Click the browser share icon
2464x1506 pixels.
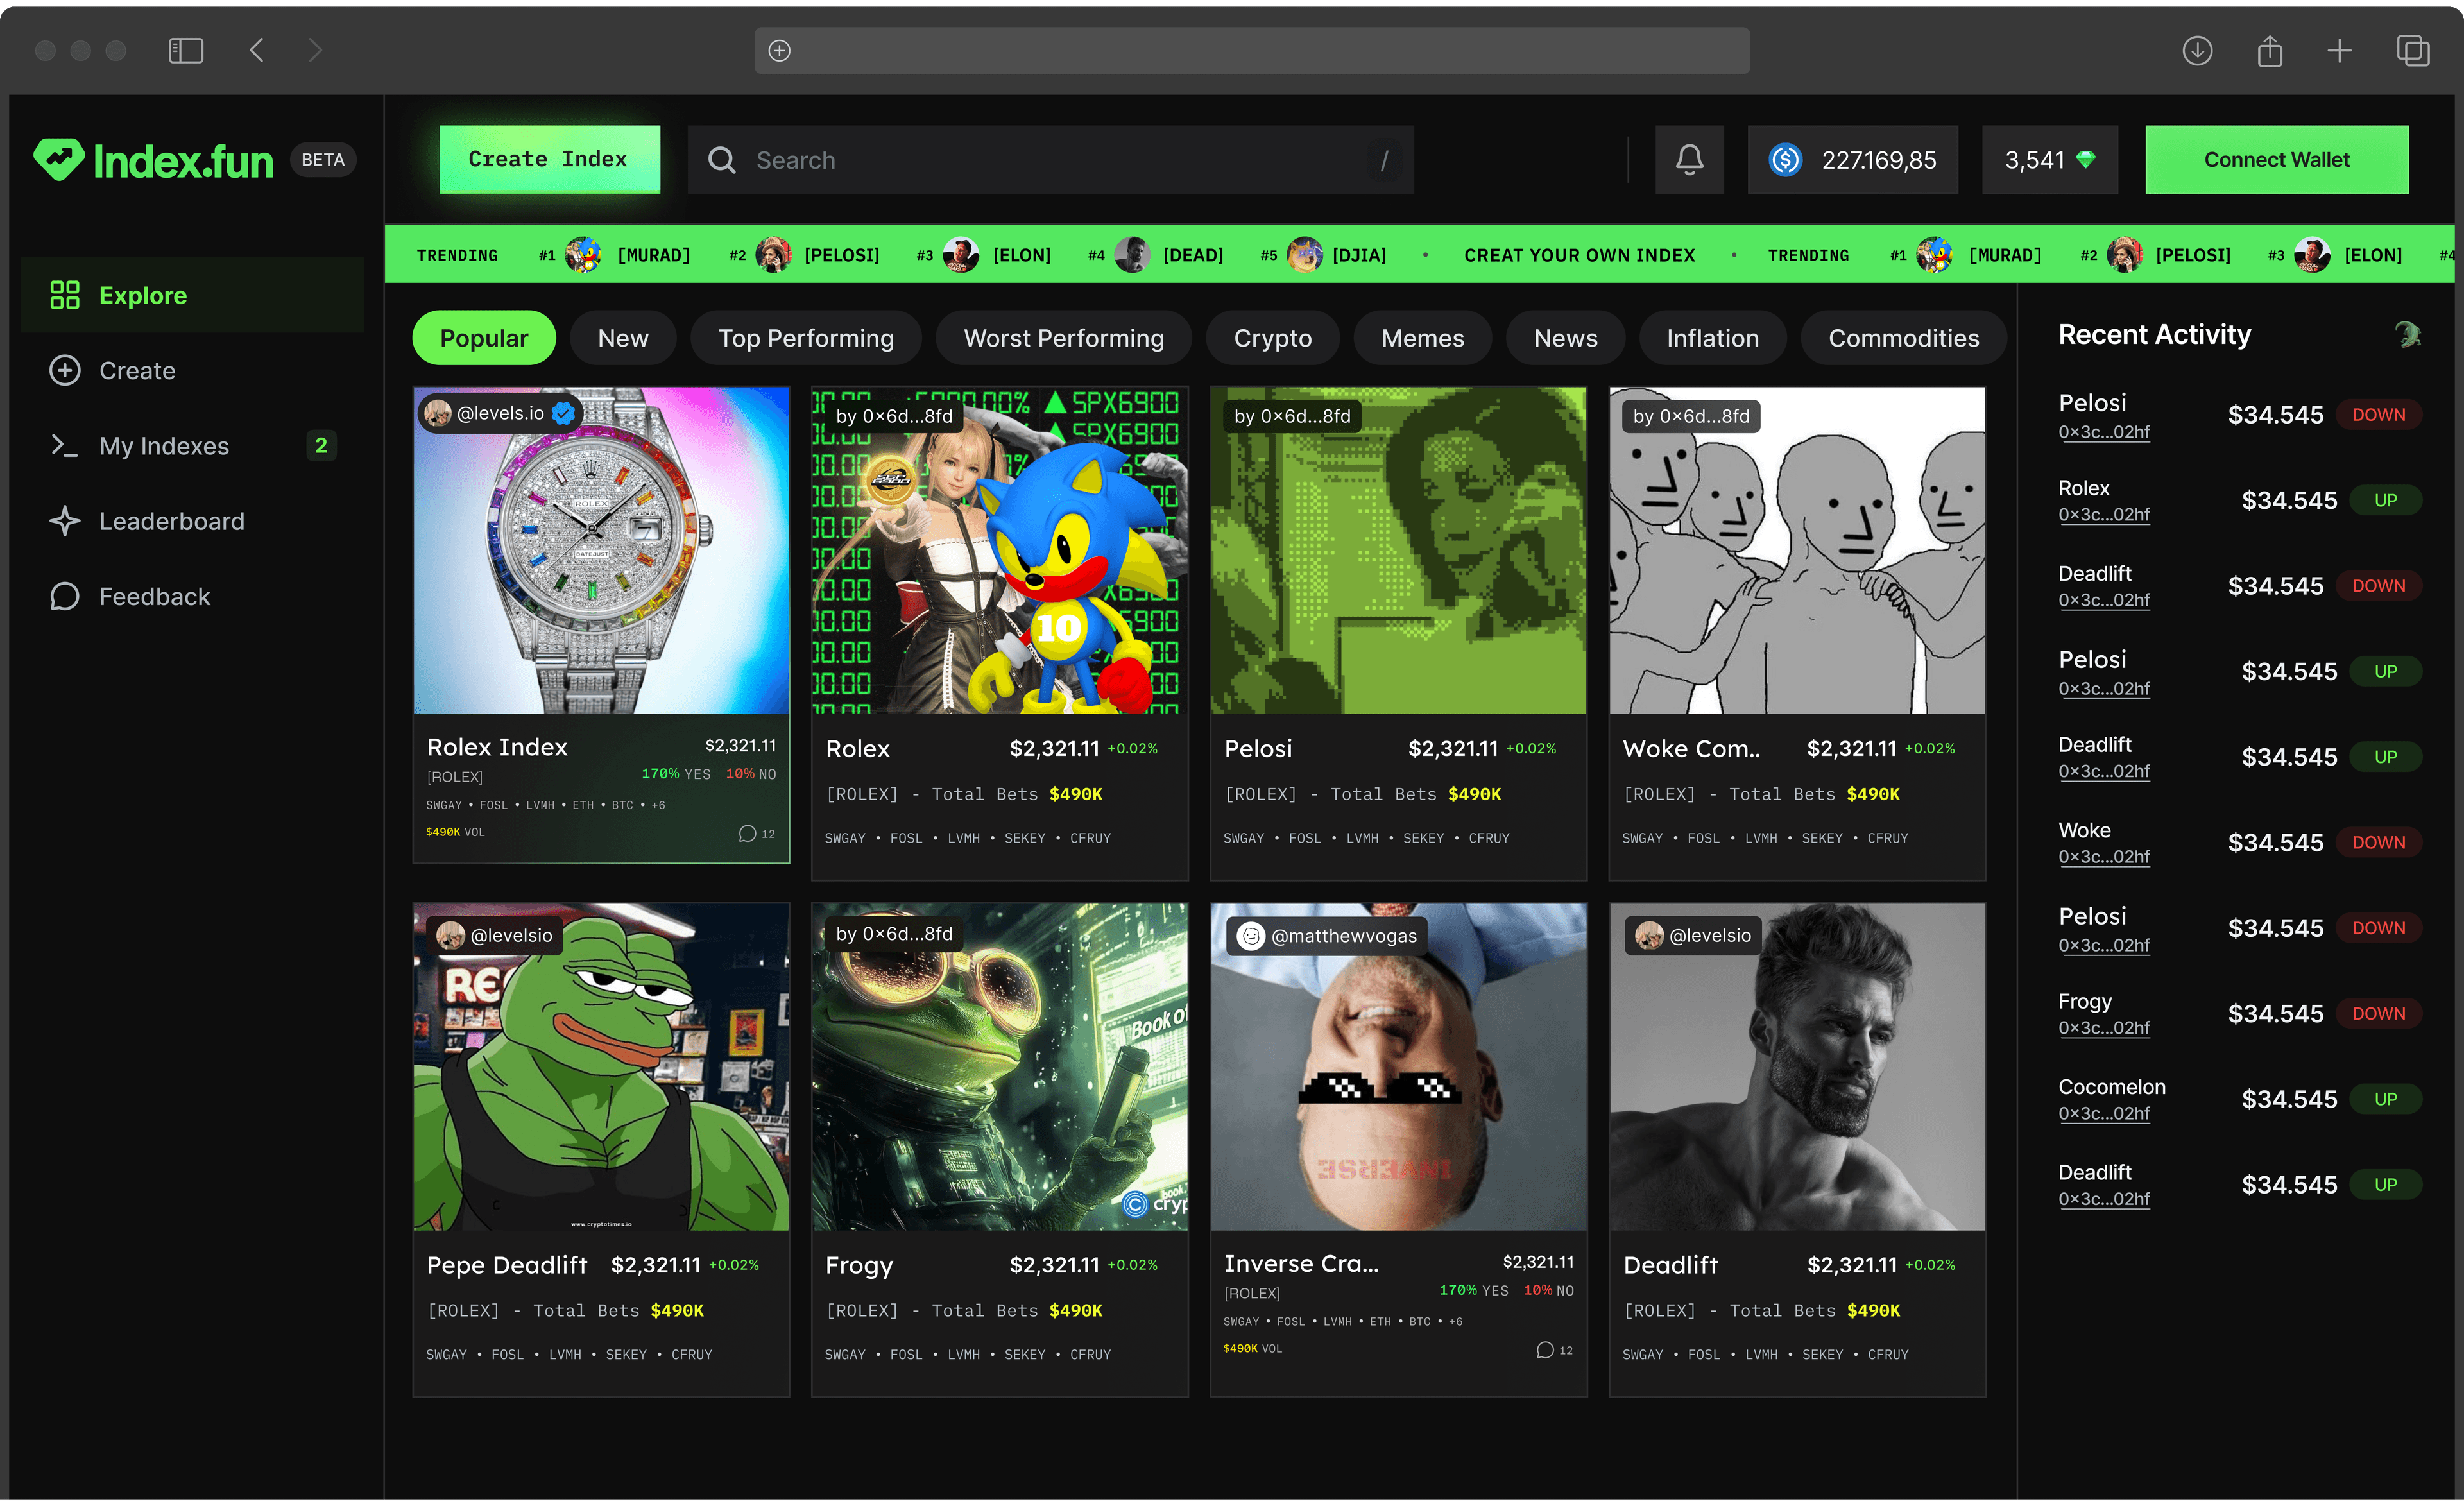pos(2270,50)
